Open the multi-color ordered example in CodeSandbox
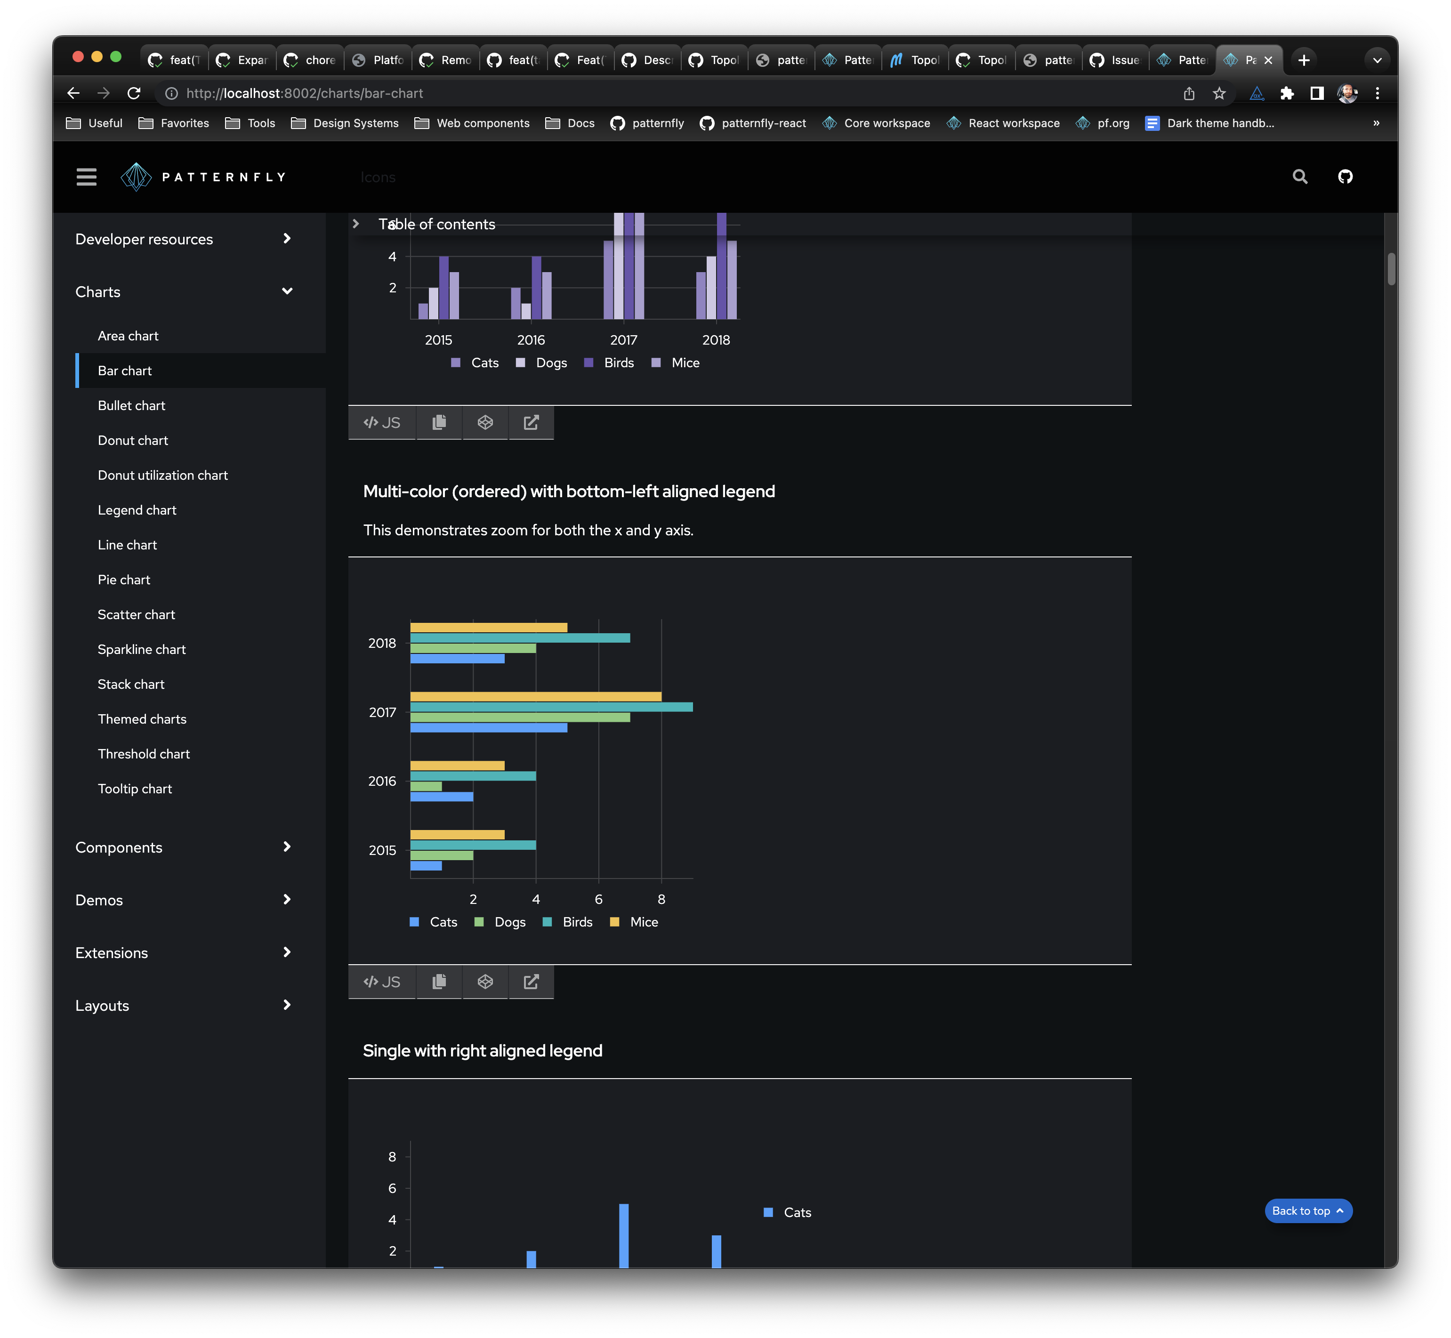 485,982
